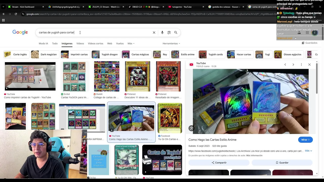The image size is (324, 182).
Task: Submit search with magnifier icon
Action: coord(176,32)
